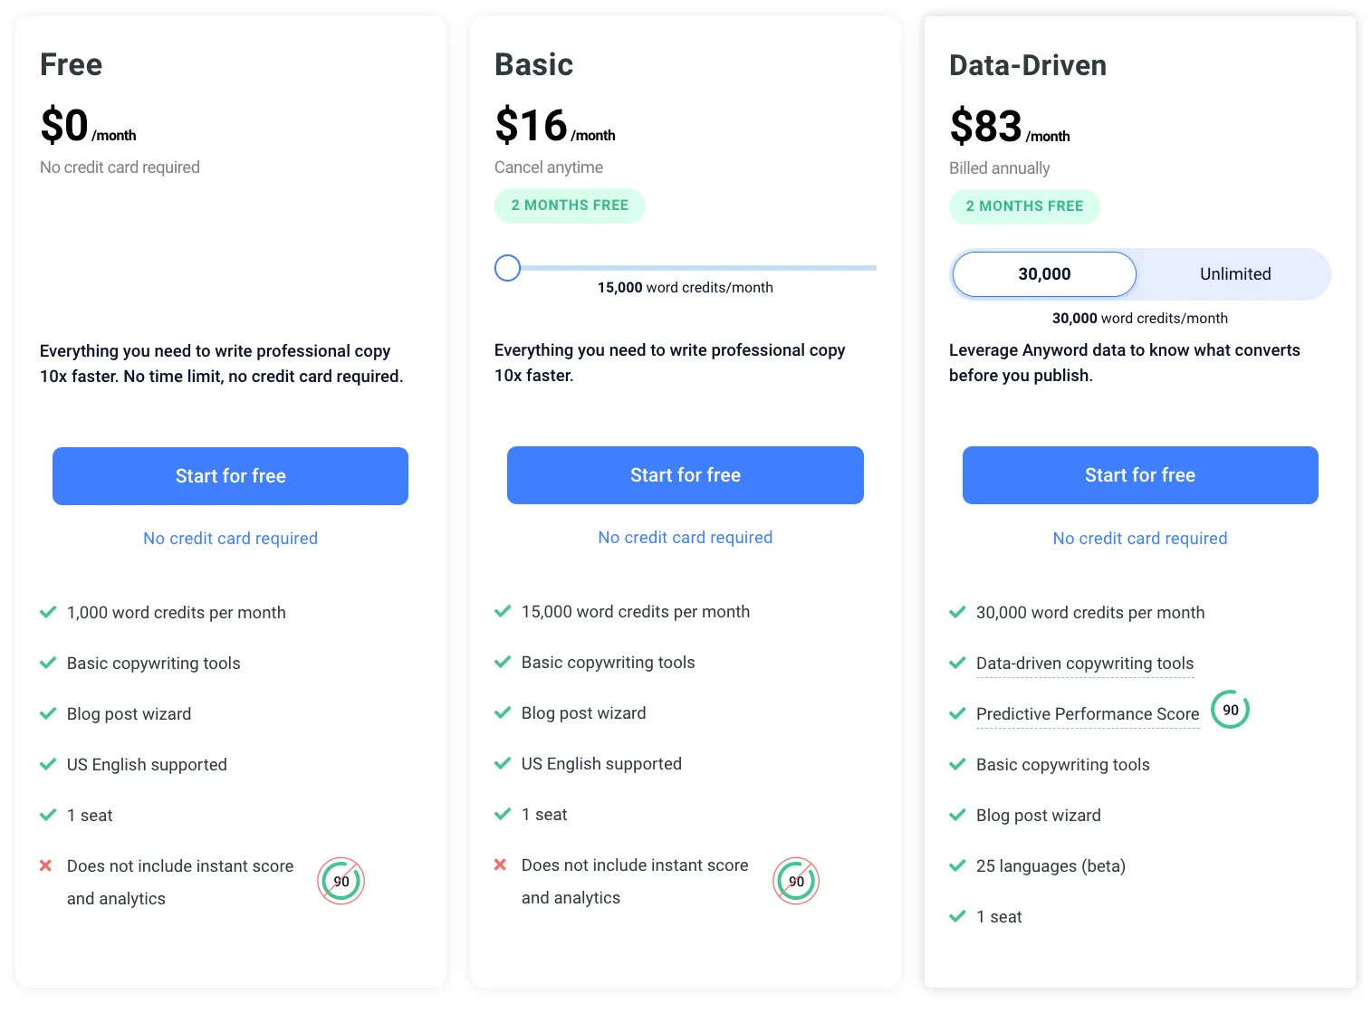Click No credit card required under Free

coord(230,539)
